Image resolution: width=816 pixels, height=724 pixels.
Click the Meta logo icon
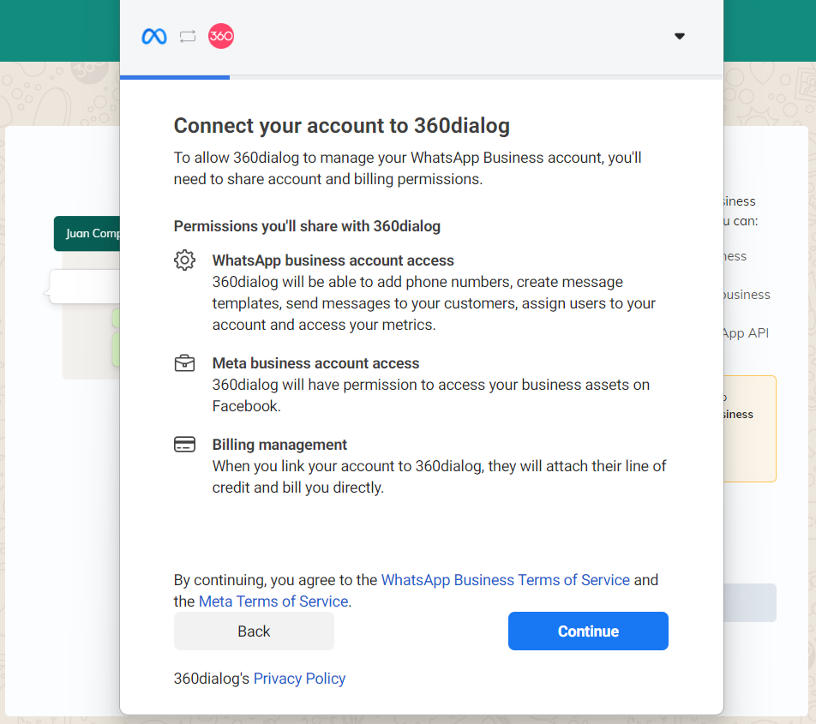coord(154,36)
